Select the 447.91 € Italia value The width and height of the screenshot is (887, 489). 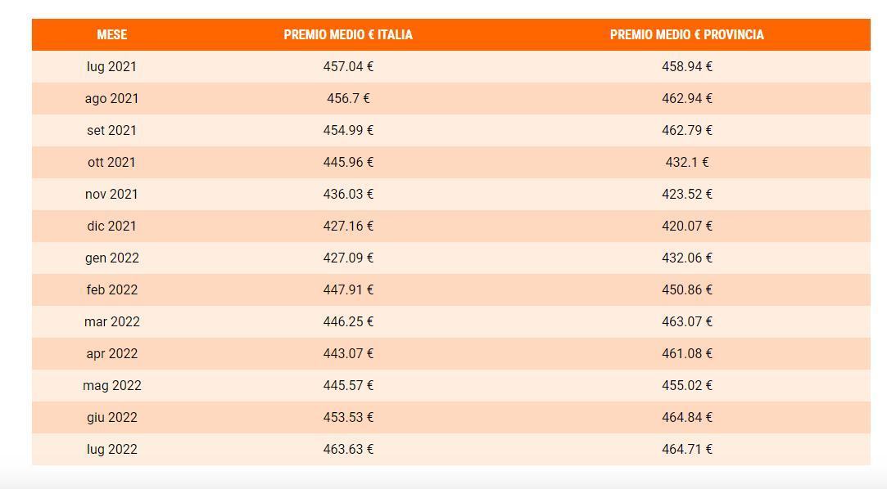tap(348, 289)
